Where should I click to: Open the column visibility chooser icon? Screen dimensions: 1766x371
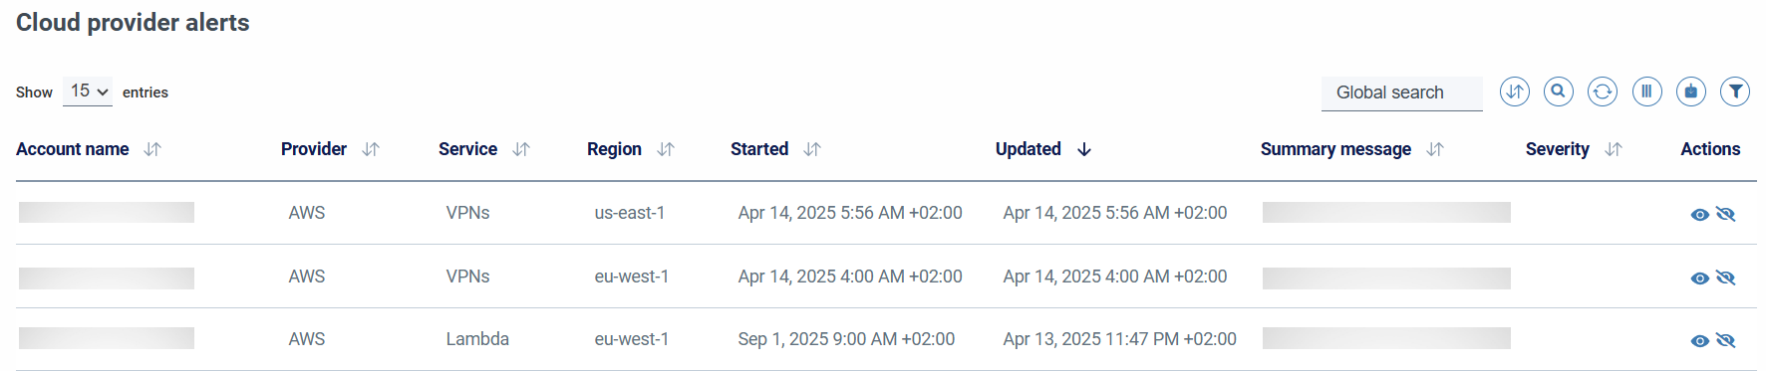coord(1647,92)
